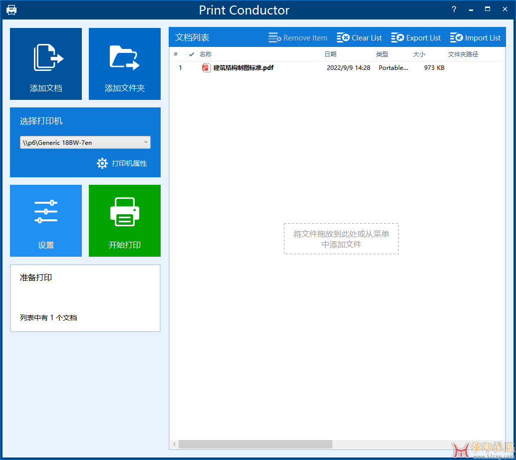Image resolution: width=516 pixels, height=460 pixels.
Task: Click the date 2022/9/9 14:28 cell
Action: coord(348,68)
